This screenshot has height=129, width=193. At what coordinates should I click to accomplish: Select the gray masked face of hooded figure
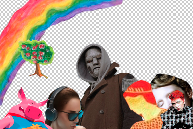coord(93,62)
